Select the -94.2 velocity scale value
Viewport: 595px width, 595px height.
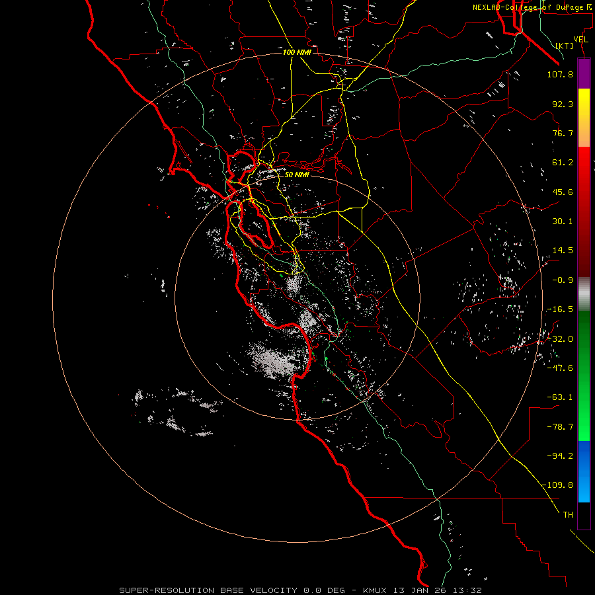560,456
